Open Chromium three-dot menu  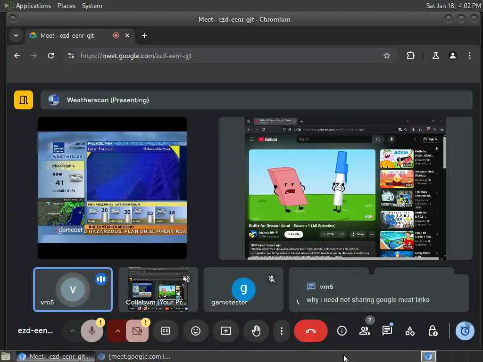point(469,56)
